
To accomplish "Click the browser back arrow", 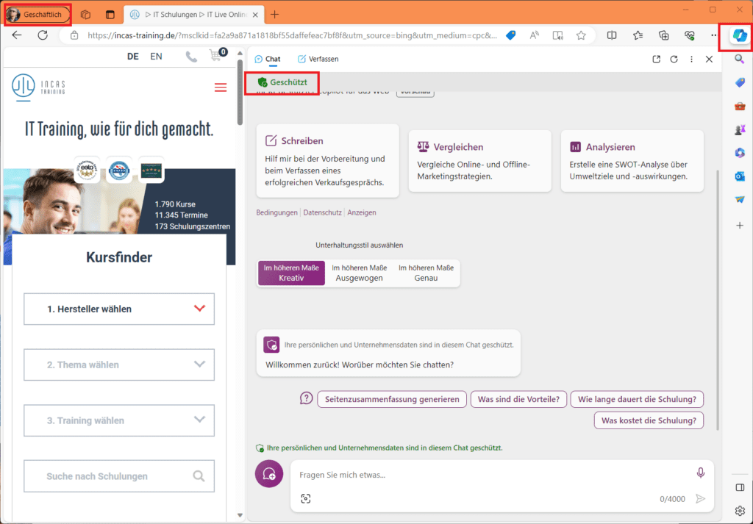I will tap(17, 35).
